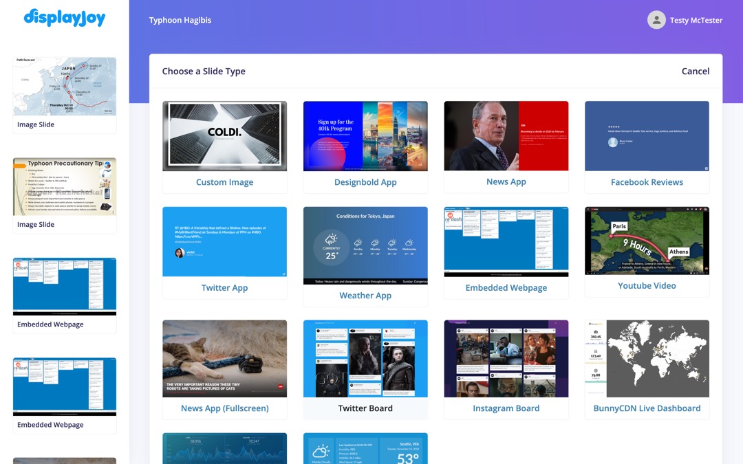Cancel the slide type chooser

coord(695,71)
